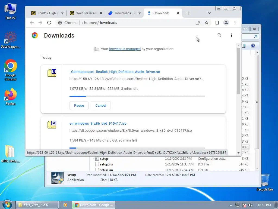This screenshot has width=278, height=209.
Task: Open the browser is managed link
Action: [125, 49]
